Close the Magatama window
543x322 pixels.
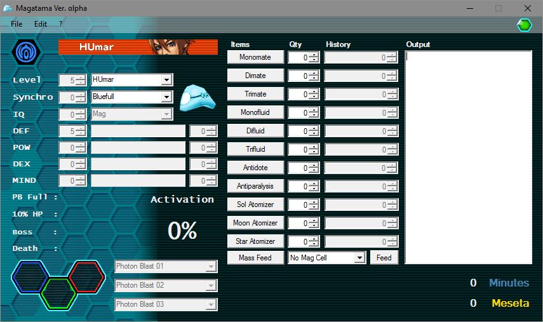click(527, 8)
